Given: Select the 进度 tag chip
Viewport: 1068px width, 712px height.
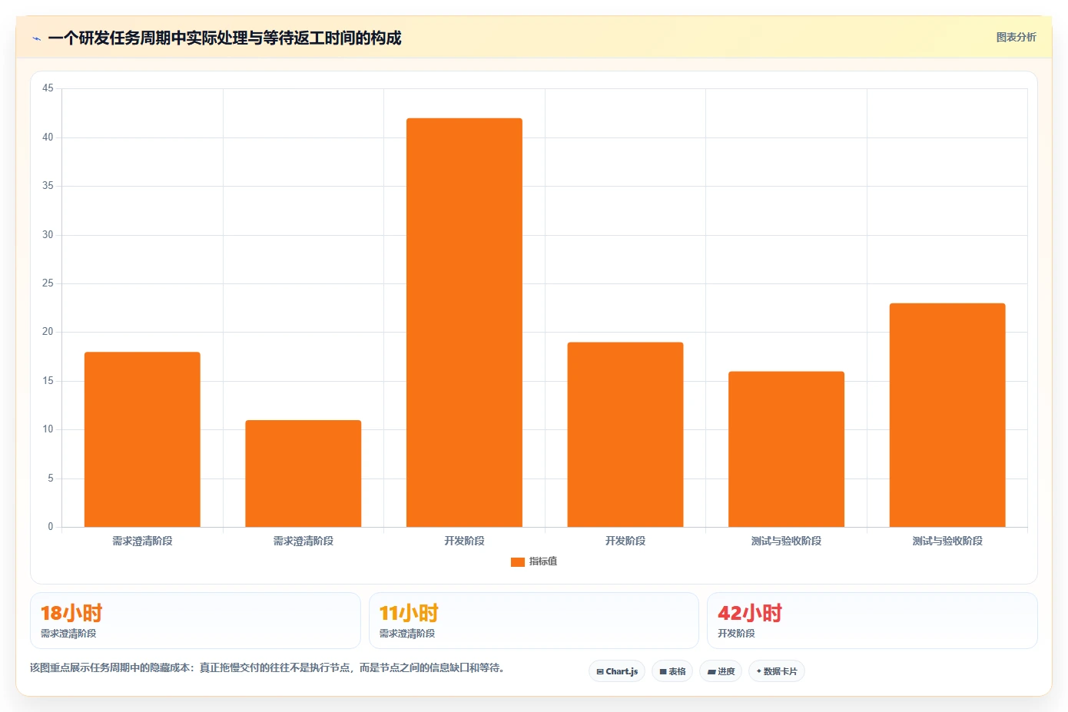Looking at the screenshot, I should [721, 671].
